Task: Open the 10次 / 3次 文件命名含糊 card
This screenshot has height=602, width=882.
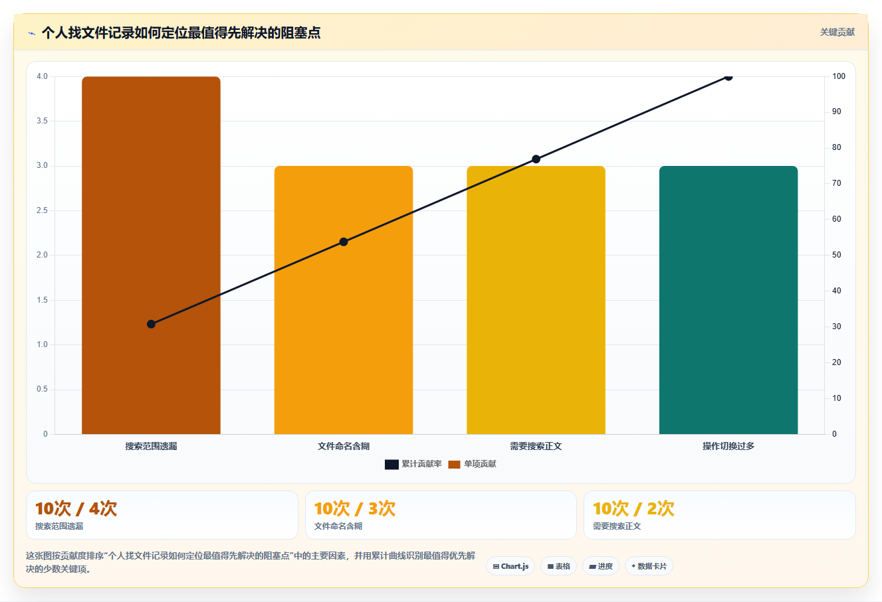Action: [441, 515]
